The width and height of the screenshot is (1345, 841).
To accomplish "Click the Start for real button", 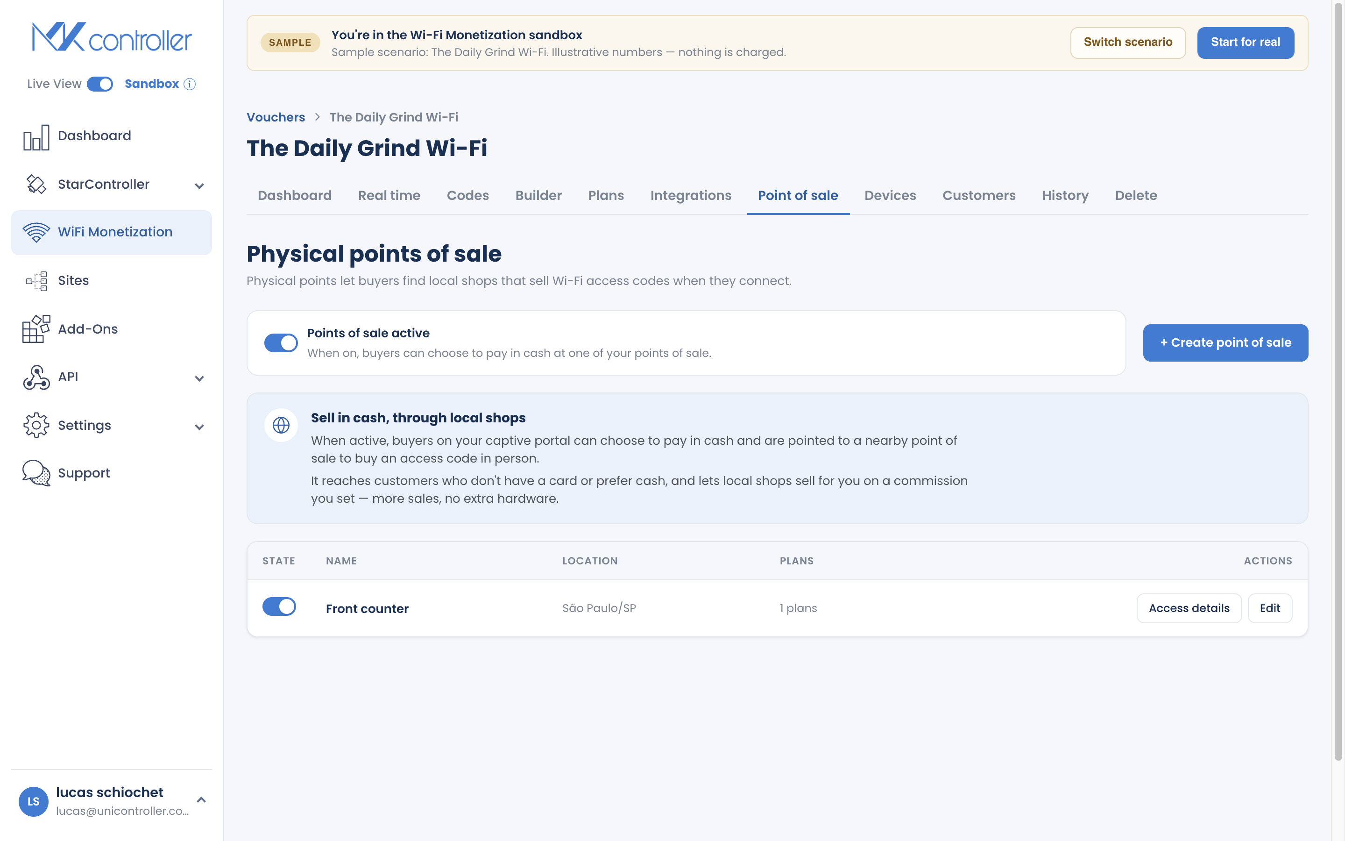I will tap(1246, 42).
